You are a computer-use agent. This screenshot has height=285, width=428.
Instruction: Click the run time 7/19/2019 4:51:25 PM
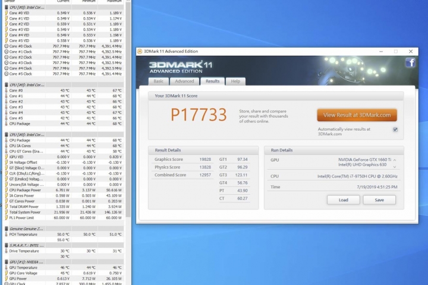pos(377,187)
